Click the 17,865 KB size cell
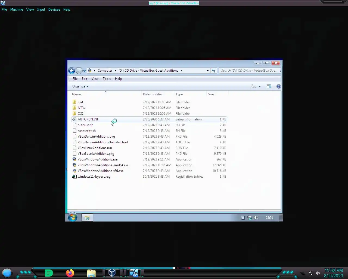 point(219,165)
